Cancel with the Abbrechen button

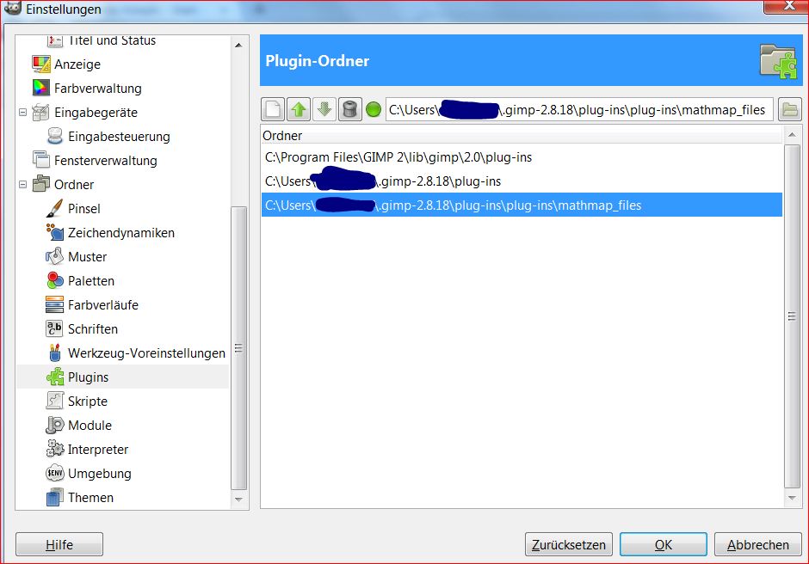[758, 544]
